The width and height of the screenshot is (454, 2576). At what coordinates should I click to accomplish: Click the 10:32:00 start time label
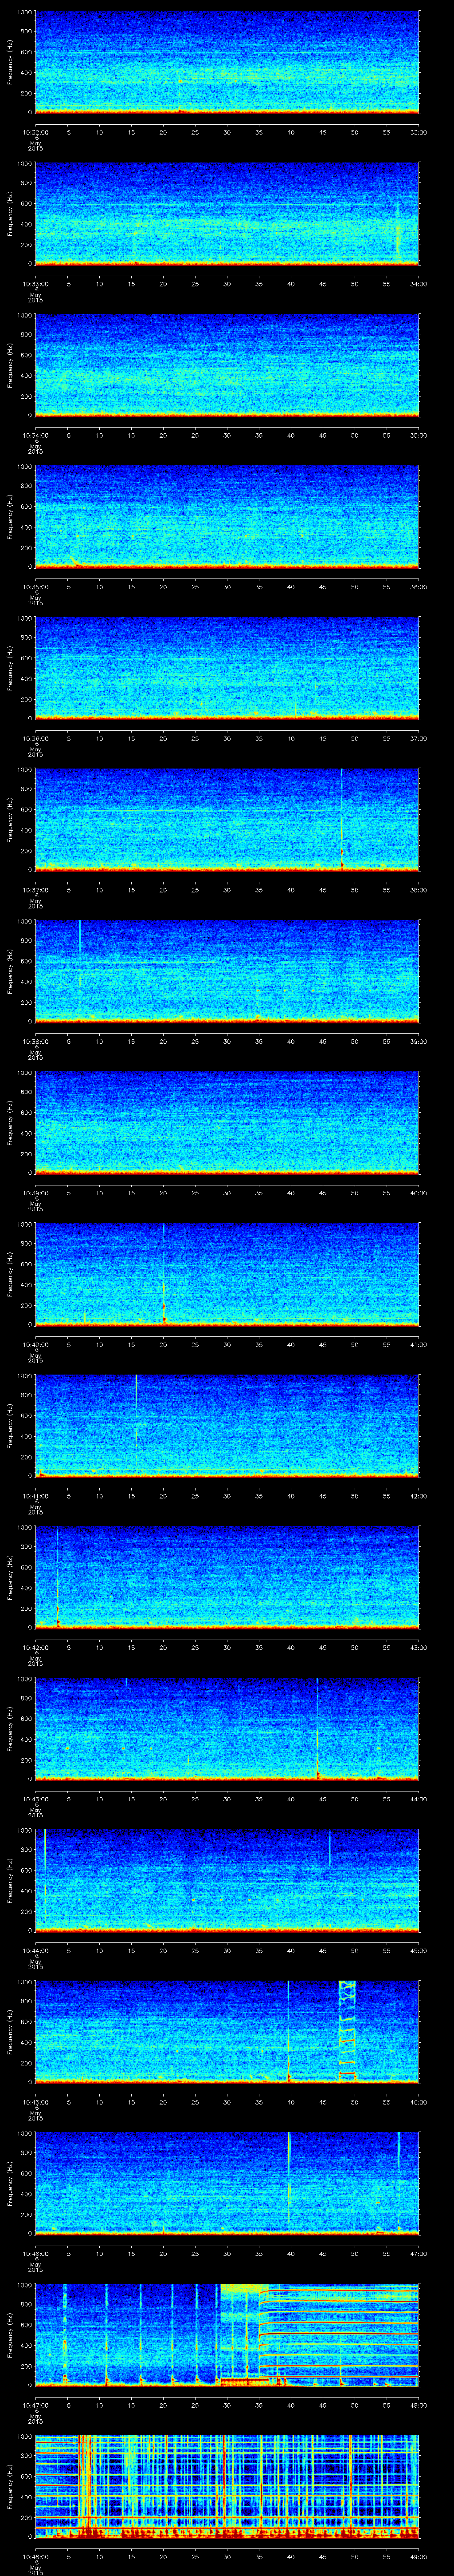[35, 132]
